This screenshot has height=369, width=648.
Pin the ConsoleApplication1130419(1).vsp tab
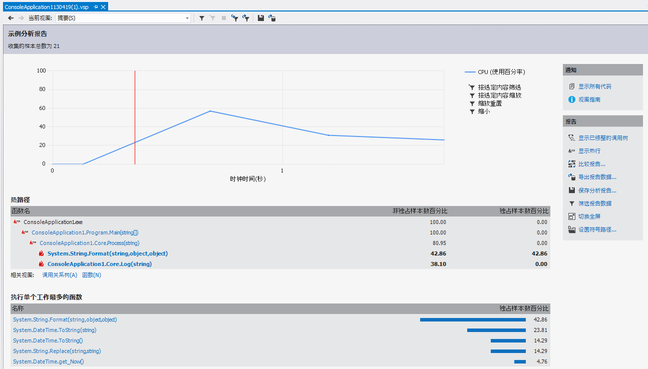pyautogui.click(x=96, y=7)
